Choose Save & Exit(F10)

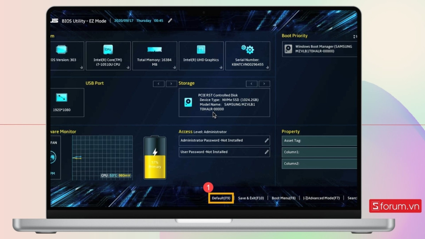pos(251,198)
